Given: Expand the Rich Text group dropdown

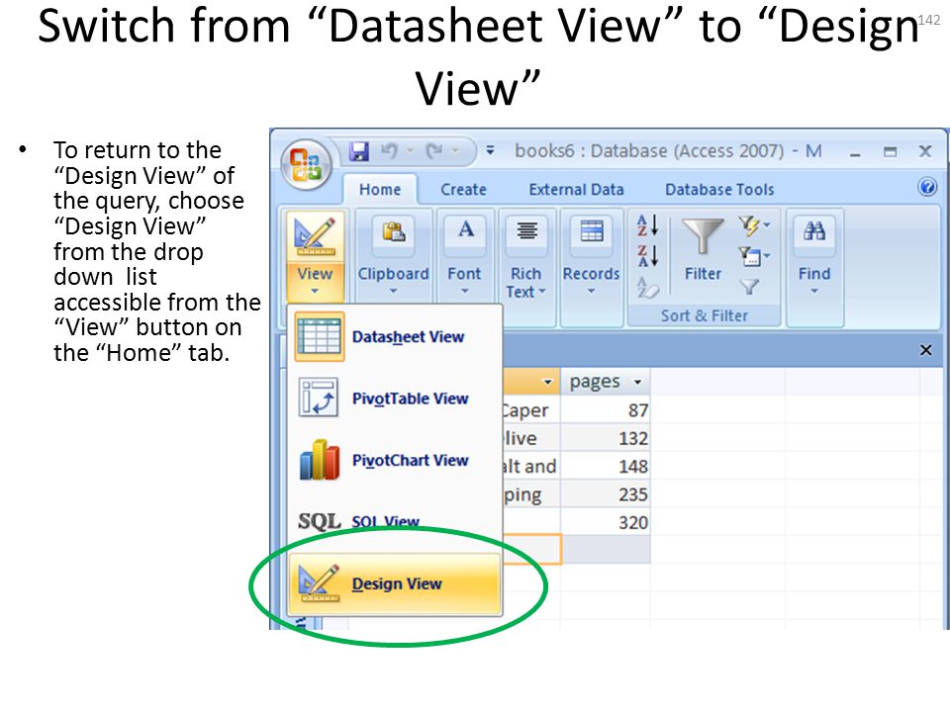Looking at the screenshot, I should (x=542, y=291).
